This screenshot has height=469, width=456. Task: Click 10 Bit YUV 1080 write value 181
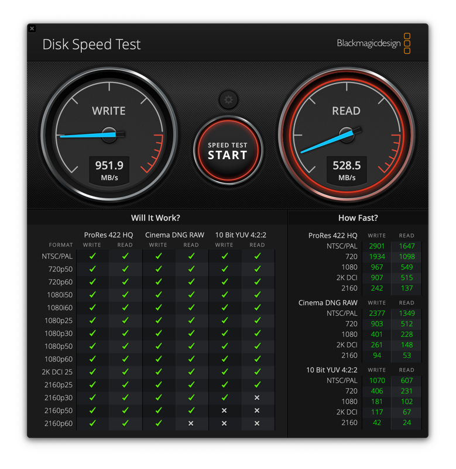(376, 401)
